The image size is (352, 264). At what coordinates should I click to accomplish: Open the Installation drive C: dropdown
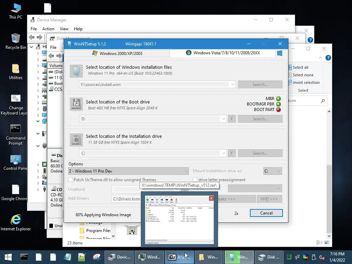tap(223, 153)
